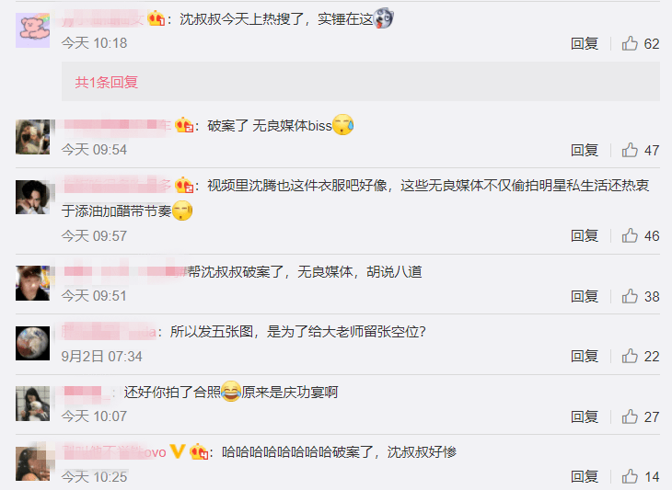
Task: Click thumbs-up on the 47-like comment
Action: (x=630, y=150)
